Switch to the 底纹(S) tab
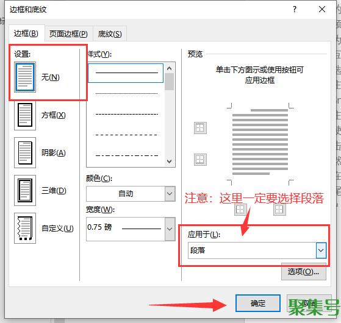Viewport: 341px width, 323px height. click(110, 34)
